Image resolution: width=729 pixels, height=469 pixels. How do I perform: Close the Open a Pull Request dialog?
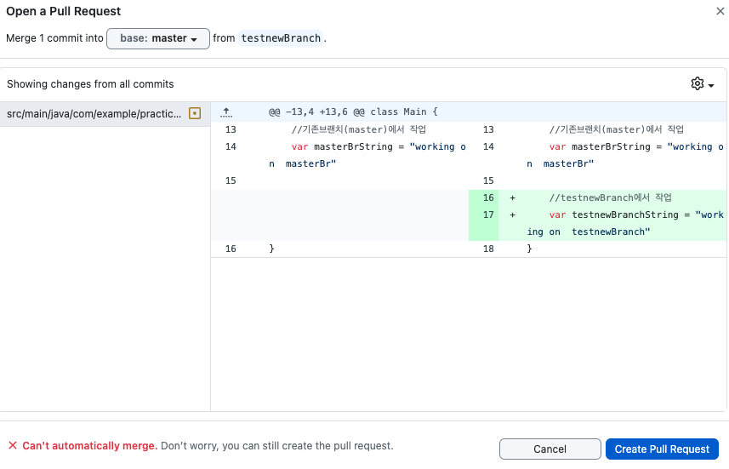coord(720,11)
